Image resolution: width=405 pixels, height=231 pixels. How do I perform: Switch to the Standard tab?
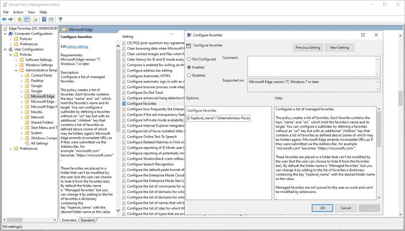tap(87, 220)
